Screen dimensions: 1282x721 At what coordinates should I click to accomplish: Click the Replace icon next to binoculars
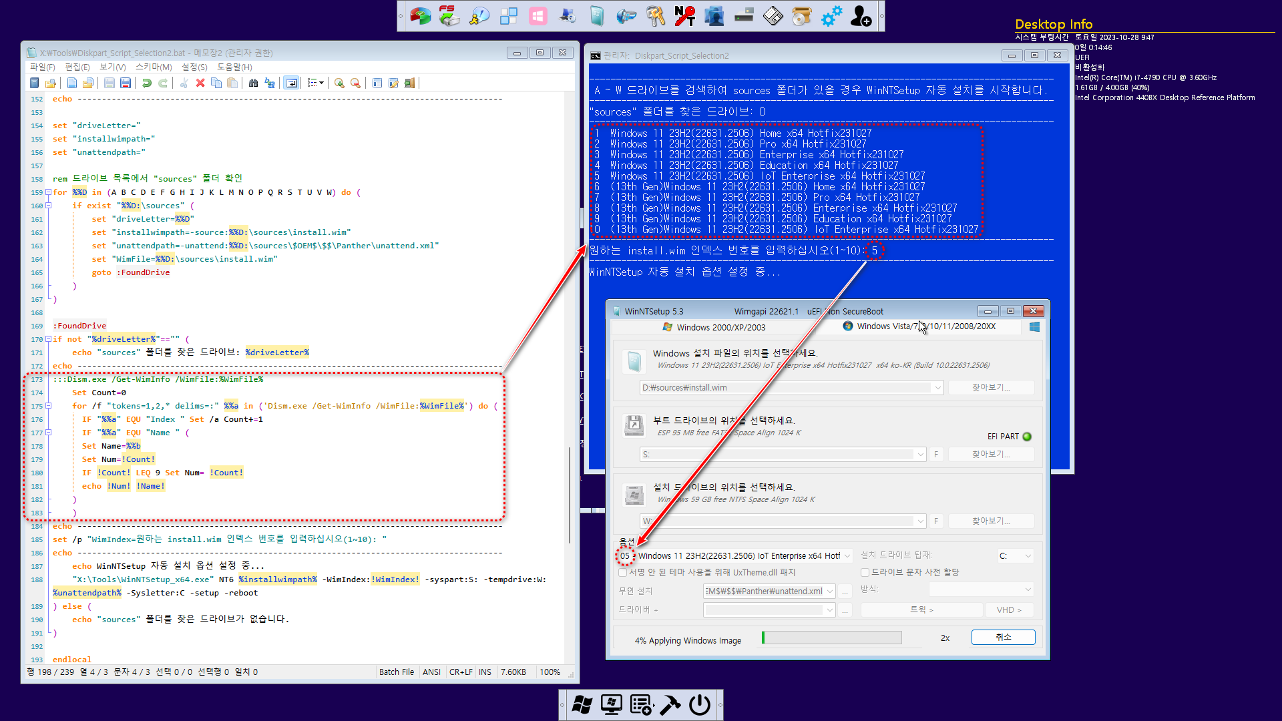tap(269, 83)
